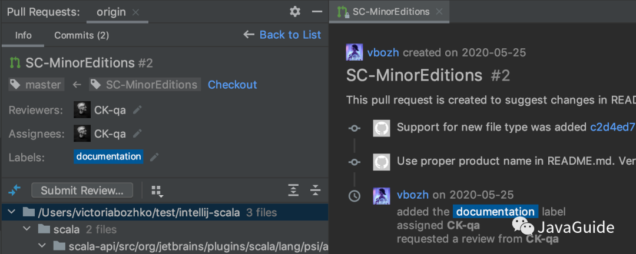Collapse the scala folder node

(x=26, y=229)
